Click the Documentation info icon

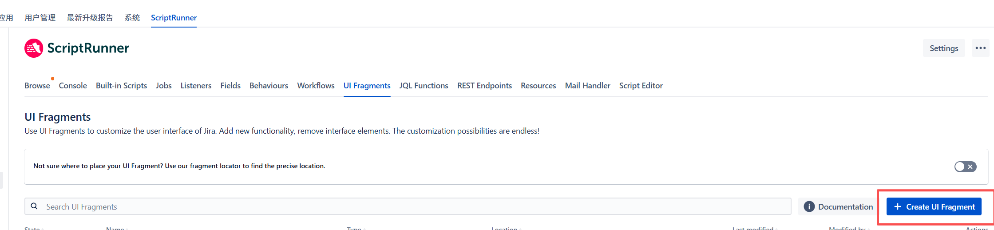click(809, 206)
